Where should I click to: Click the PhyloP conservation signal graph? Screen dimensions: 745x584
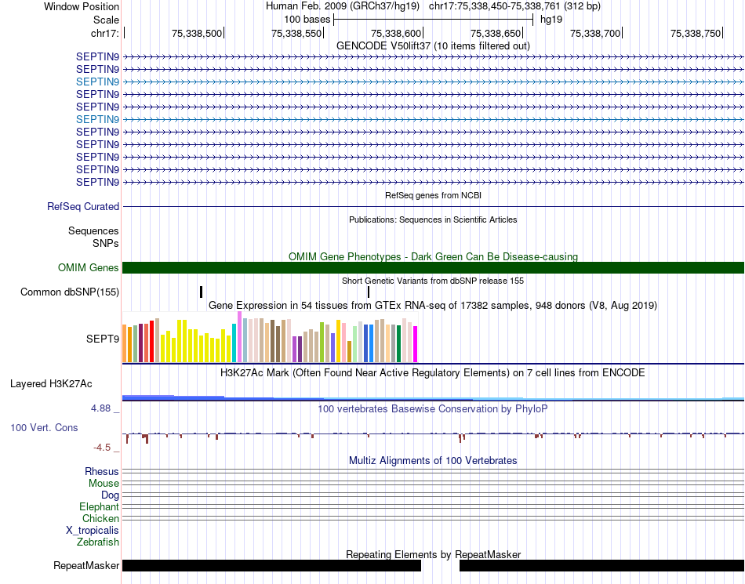433,437
